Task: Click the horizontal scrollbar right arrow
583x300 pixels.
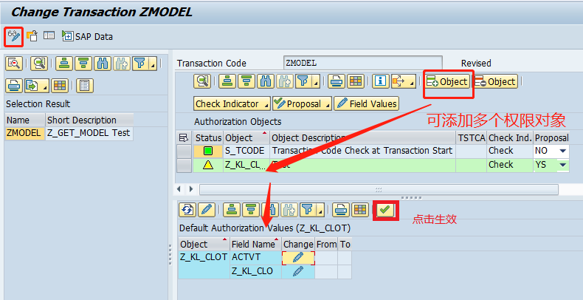Action: 191,189
